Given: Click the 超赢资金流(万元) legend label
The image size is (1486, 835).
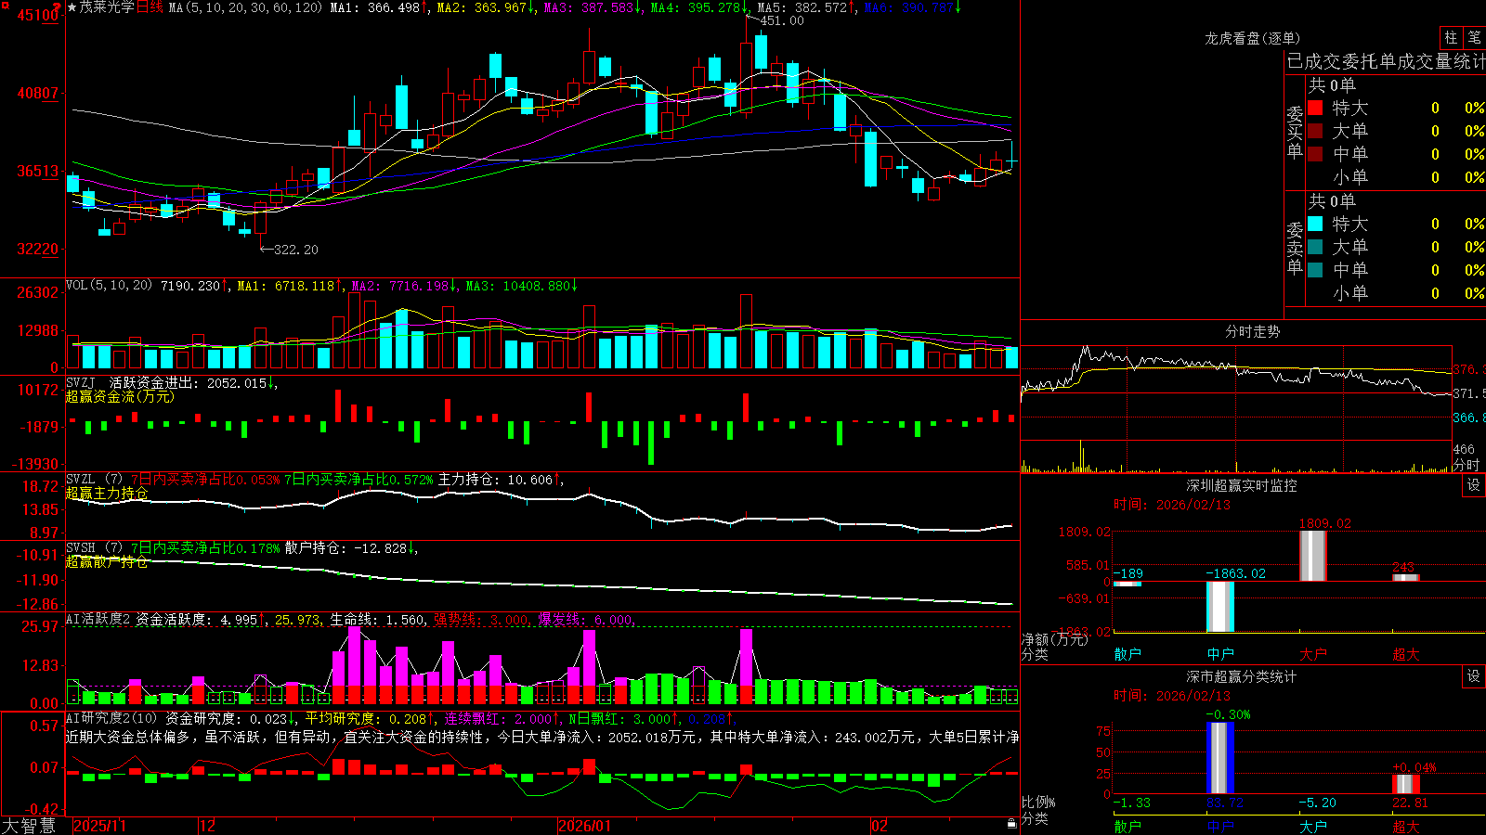Looking at the screenshot, I should [x=120, y=396].
